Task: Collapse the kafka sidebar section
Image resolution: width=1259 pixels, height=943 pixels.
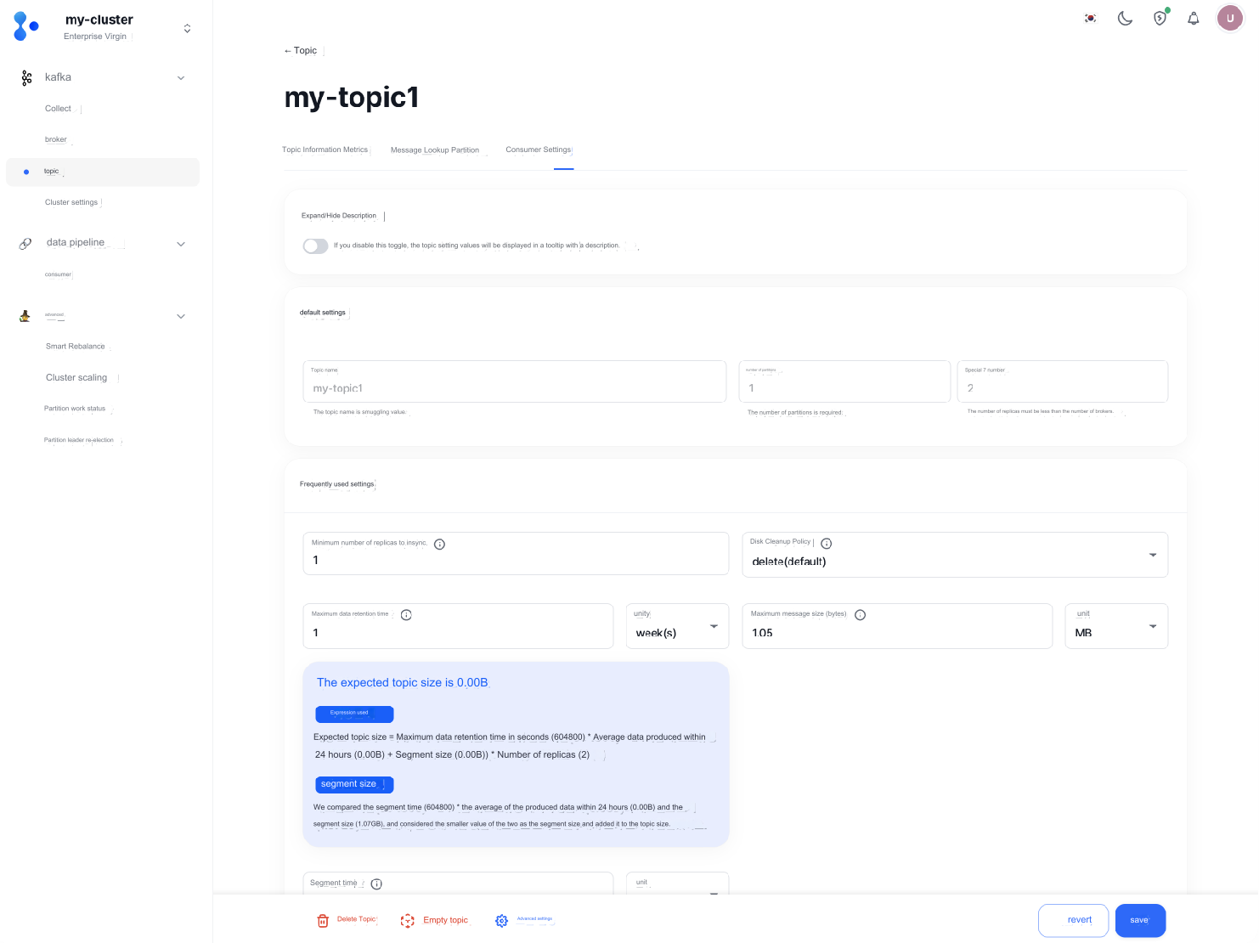Action: [x=180, y=78]
